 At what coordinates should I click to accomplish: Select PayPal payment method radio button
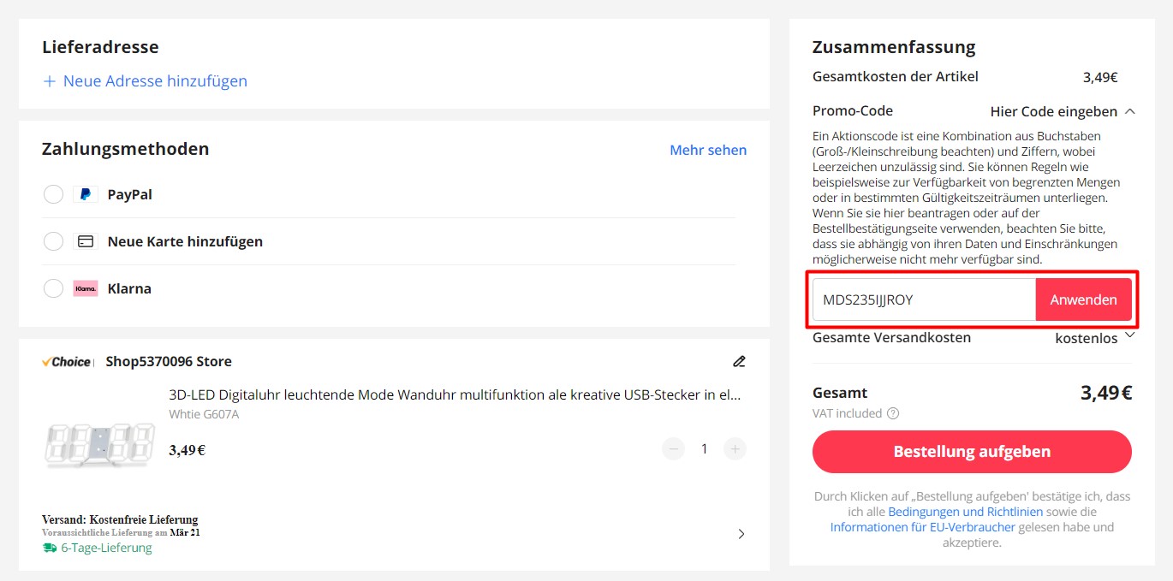[53, 194]
